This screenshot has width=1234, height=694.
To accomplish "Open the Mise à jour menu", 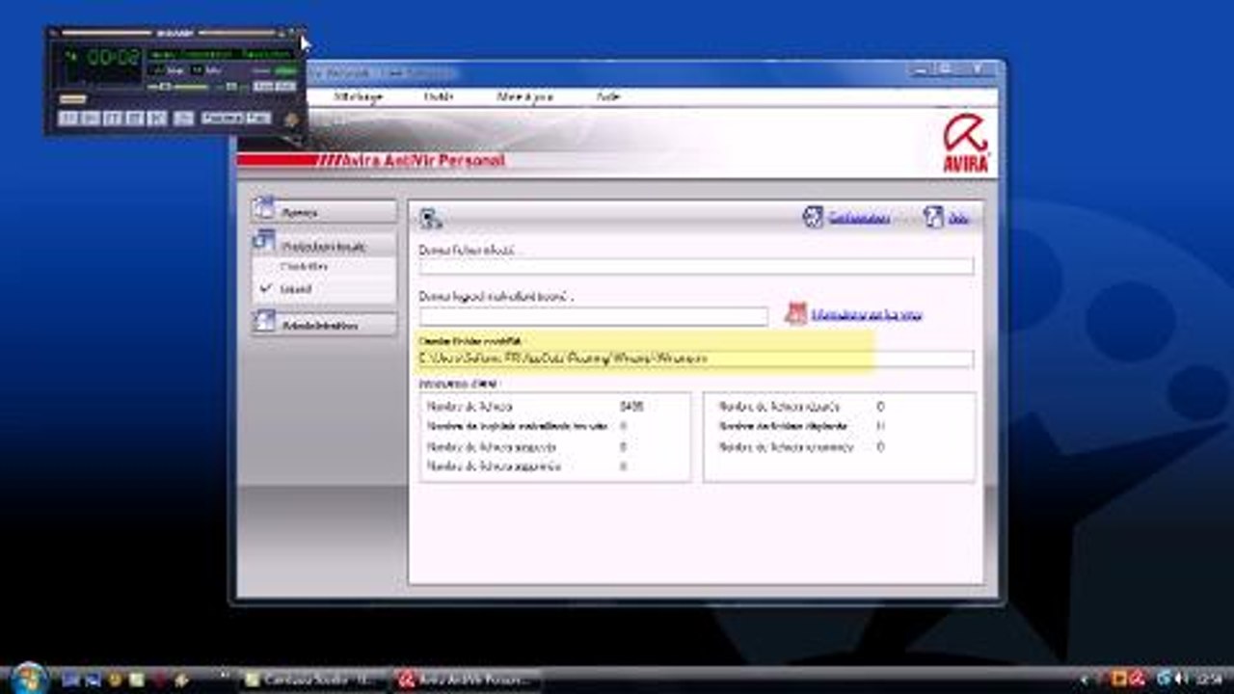I will pyautogui.click(x=524, y=96).
